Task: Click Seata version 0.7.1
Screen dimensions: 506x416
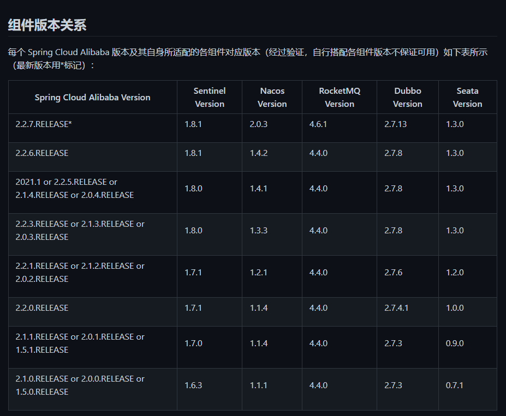Action: 454,385
